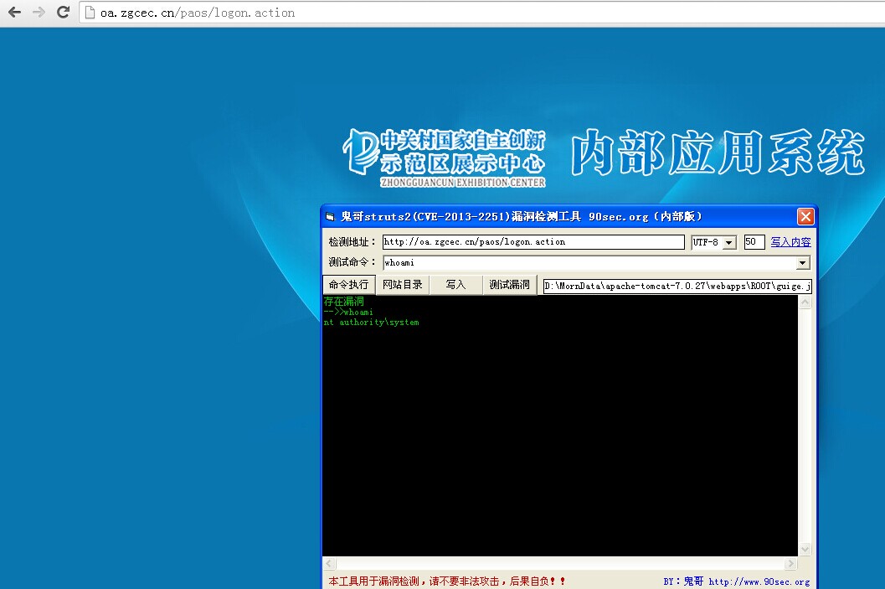The image size is (885, 589).
Task: Close the struts2 detection tool window
Action: (x=805, y=216)
